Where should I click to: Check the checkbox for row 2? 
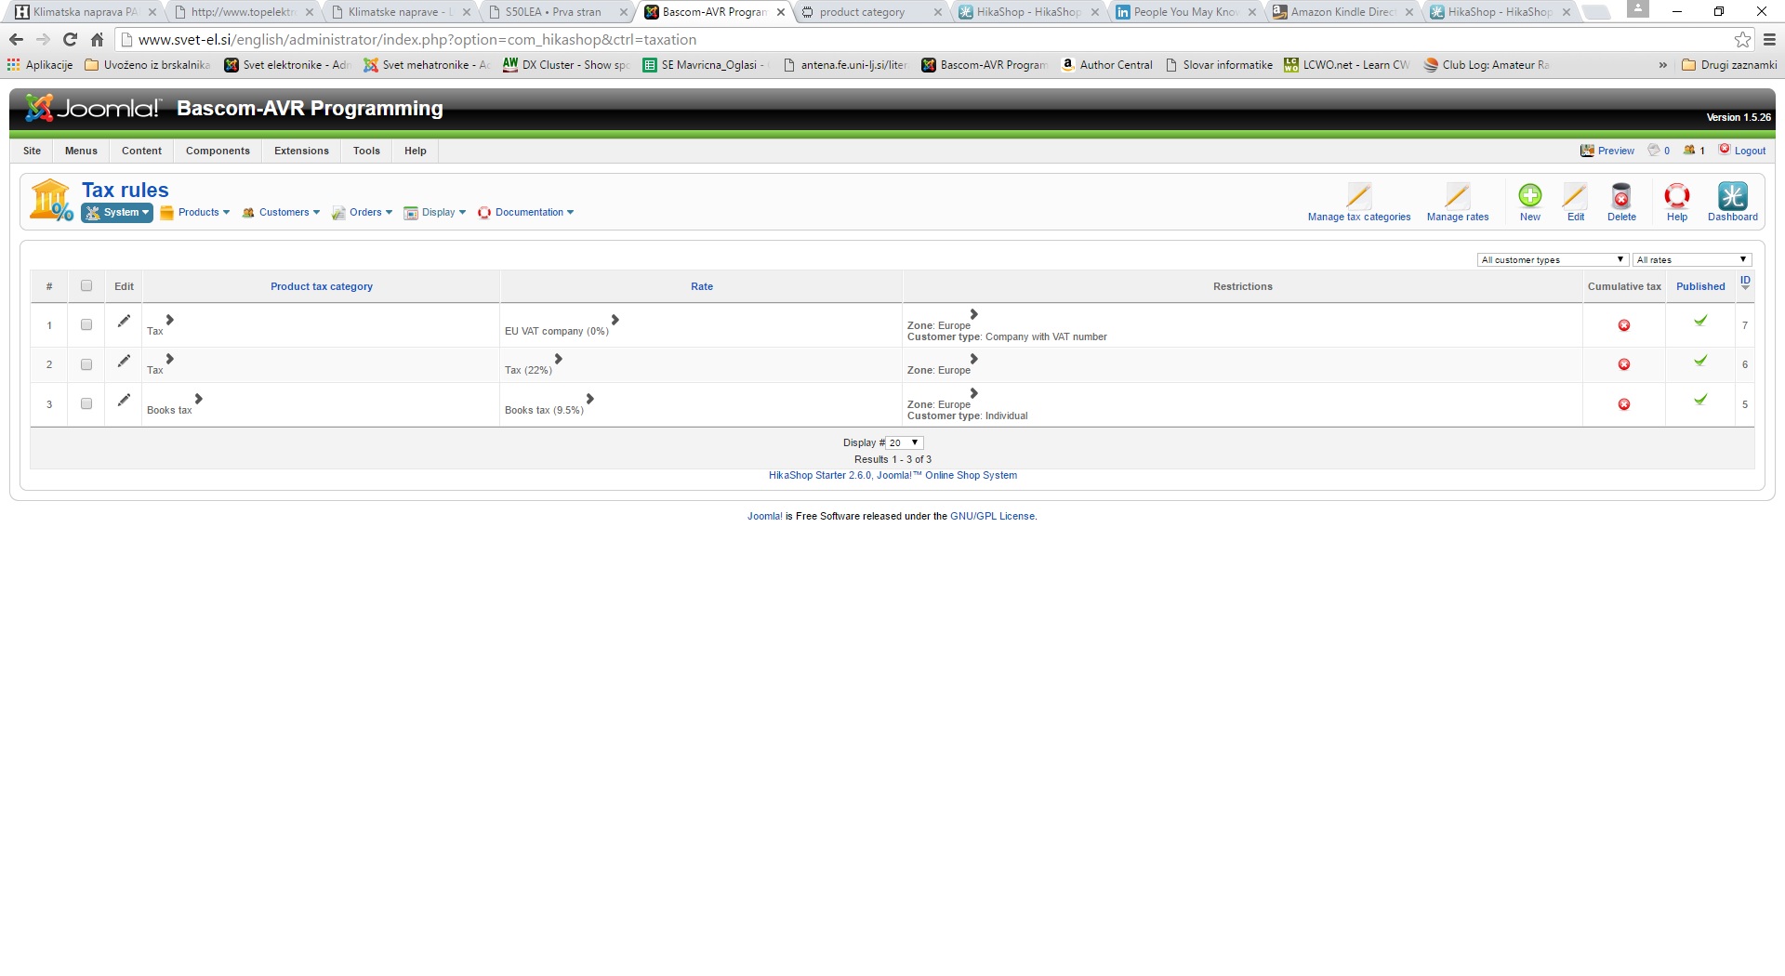[x=86, y=364]
